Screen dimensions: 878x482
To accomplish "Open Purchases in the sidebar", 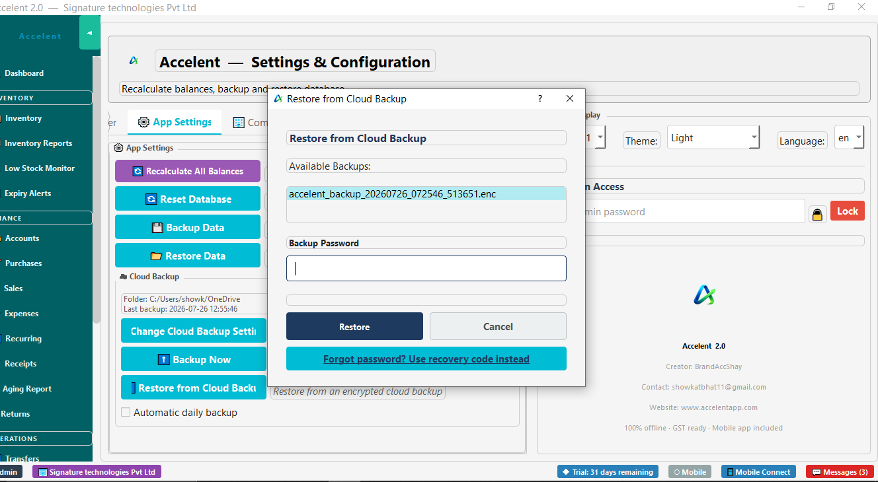I will tap(23, 263).
